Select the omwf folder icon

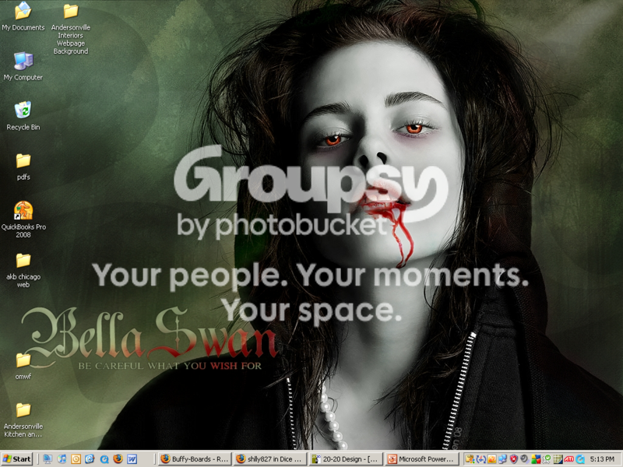click(23, 366)
